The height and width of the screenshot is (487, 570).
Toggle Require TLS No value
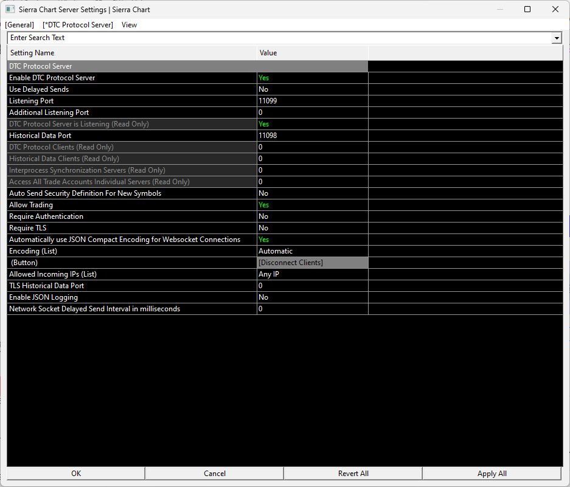[x=313, y=228]
